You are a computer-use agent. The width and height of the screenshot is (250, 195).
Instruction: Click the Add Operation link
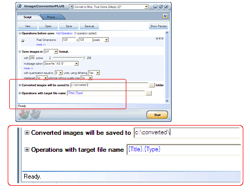pos(64,33)
